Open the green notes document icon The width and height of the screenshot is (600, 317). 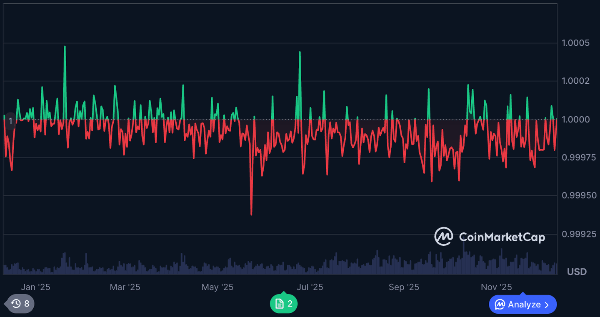pos(283,304)
